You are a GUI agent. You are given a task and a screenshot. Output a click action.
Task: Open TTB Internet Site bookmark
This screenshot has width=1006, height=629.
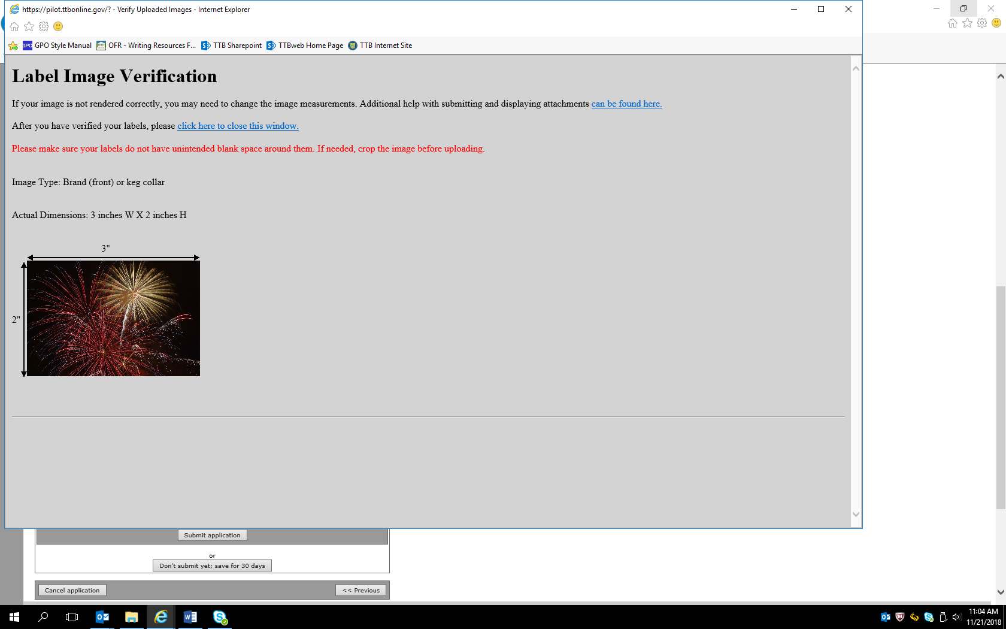coord(380,46)
